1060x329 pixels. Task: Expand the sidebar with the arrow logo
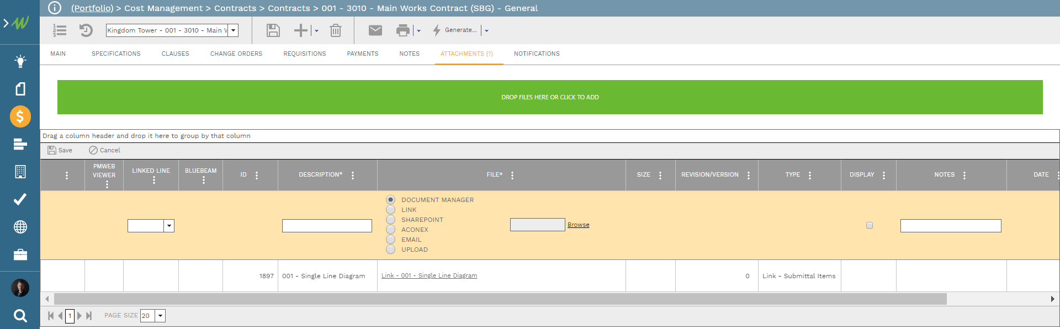pos(16,23)
